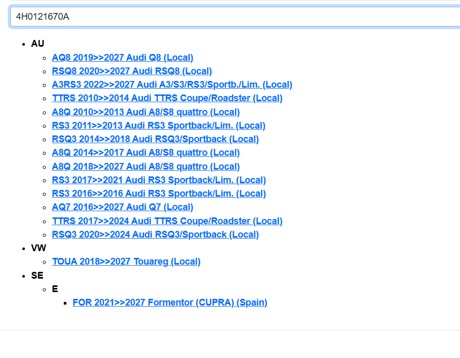
Task: Open RS3 2011>>2013 Audi RS3 Sportback link
Action: pos(159,126)
